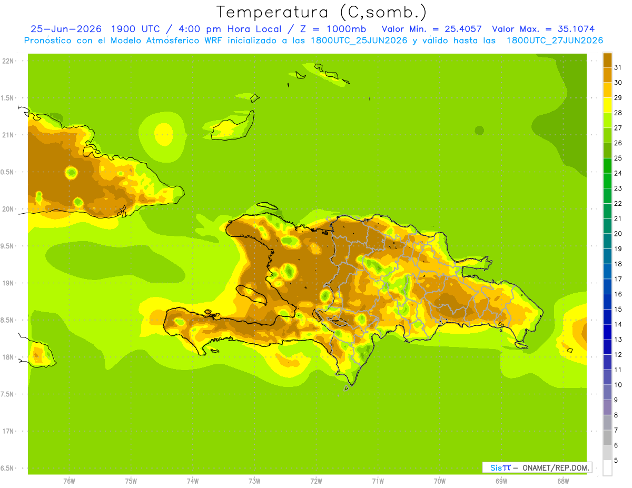The height and width of the screenshot is (488, 632).
Task: Click the '22N' latitude label
Action: point(7,61)
